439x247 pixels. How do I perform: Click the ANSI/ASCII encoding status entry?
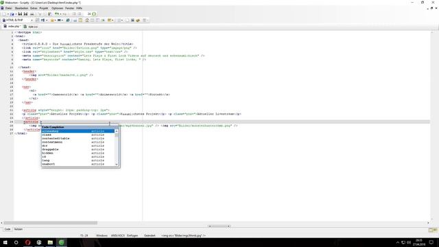tap(117, 235)
